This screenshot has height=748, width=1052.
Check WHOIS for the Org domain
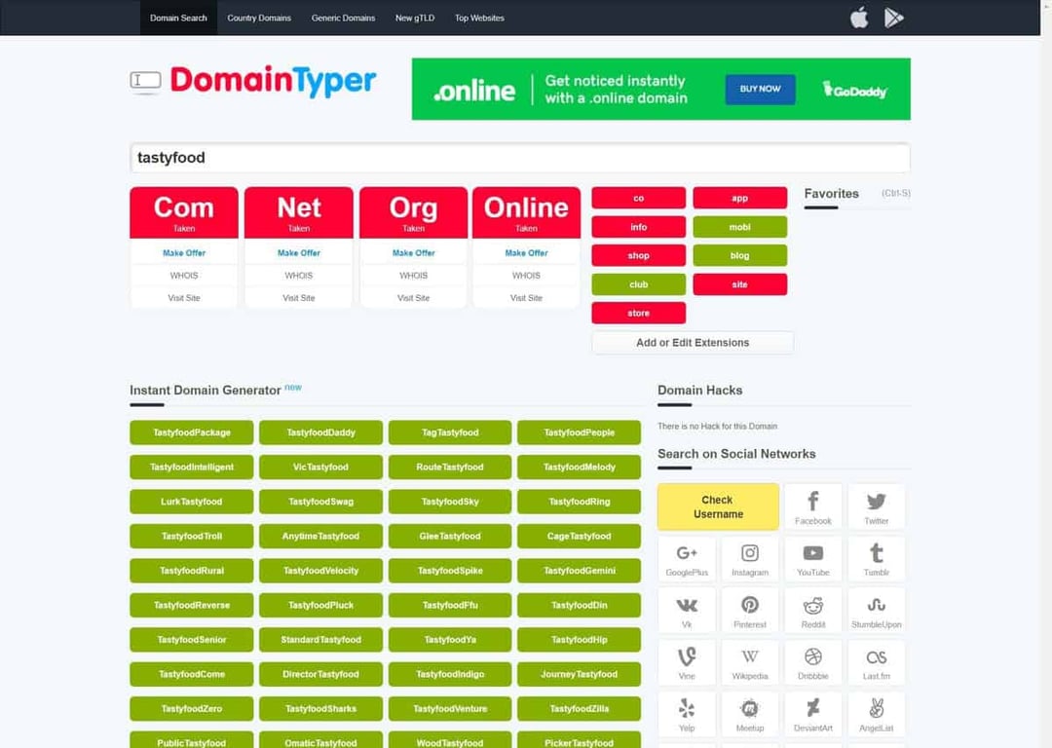412,275
